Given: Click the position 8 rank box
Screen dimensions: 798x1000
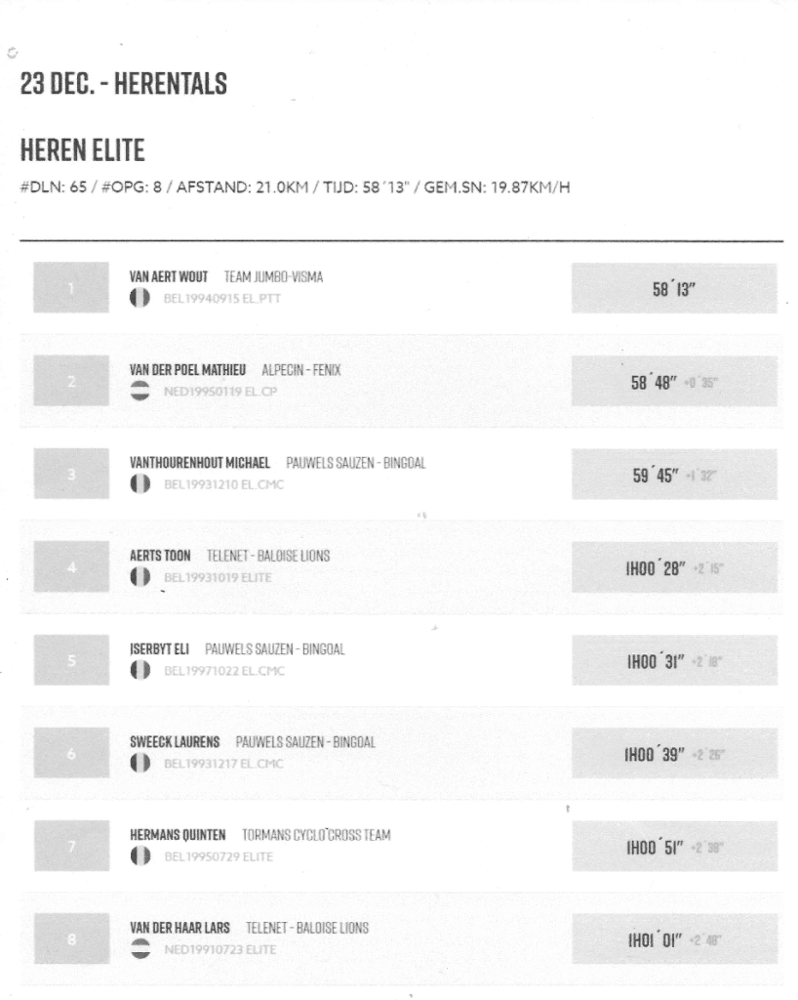Looking at the screenshot, I should click(x=74, y=938).
